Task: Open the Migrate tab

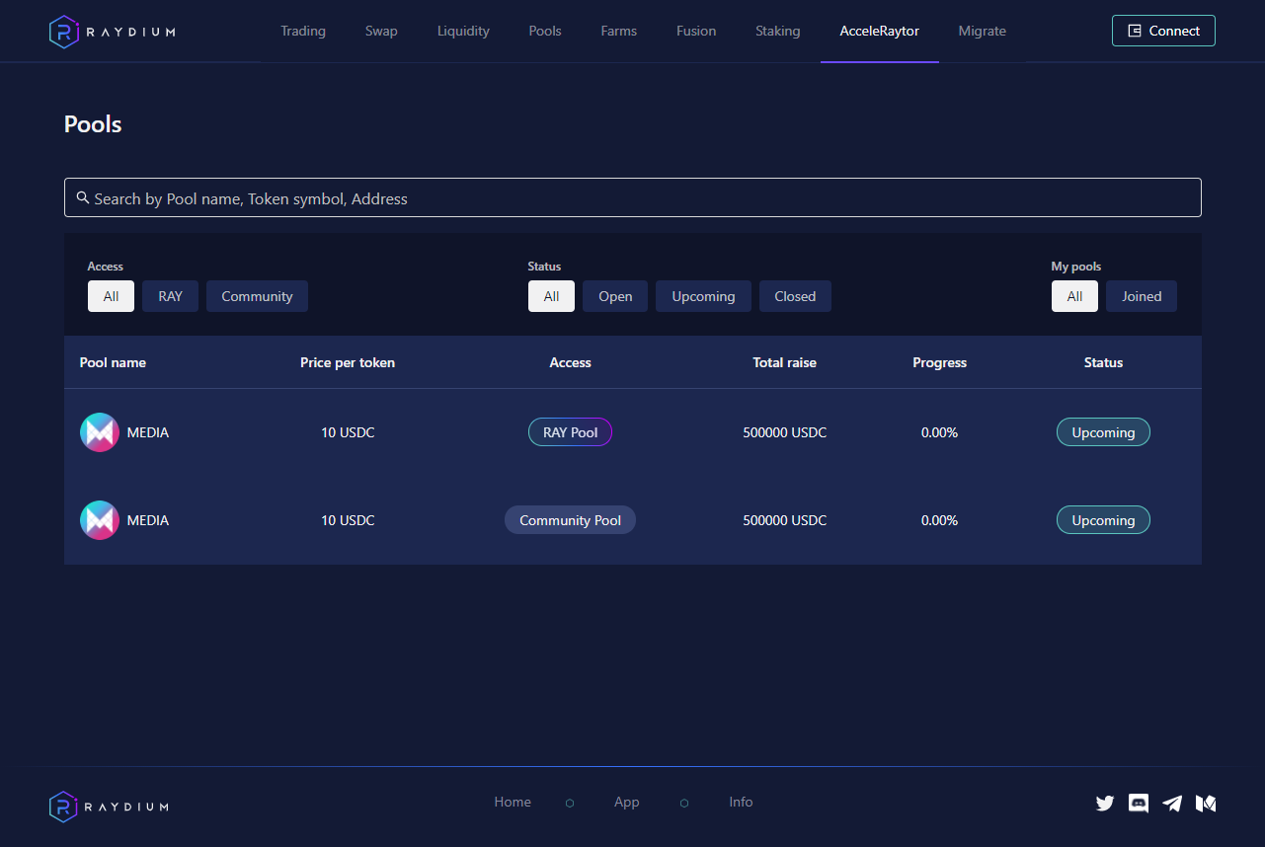Action: [983, 31]
